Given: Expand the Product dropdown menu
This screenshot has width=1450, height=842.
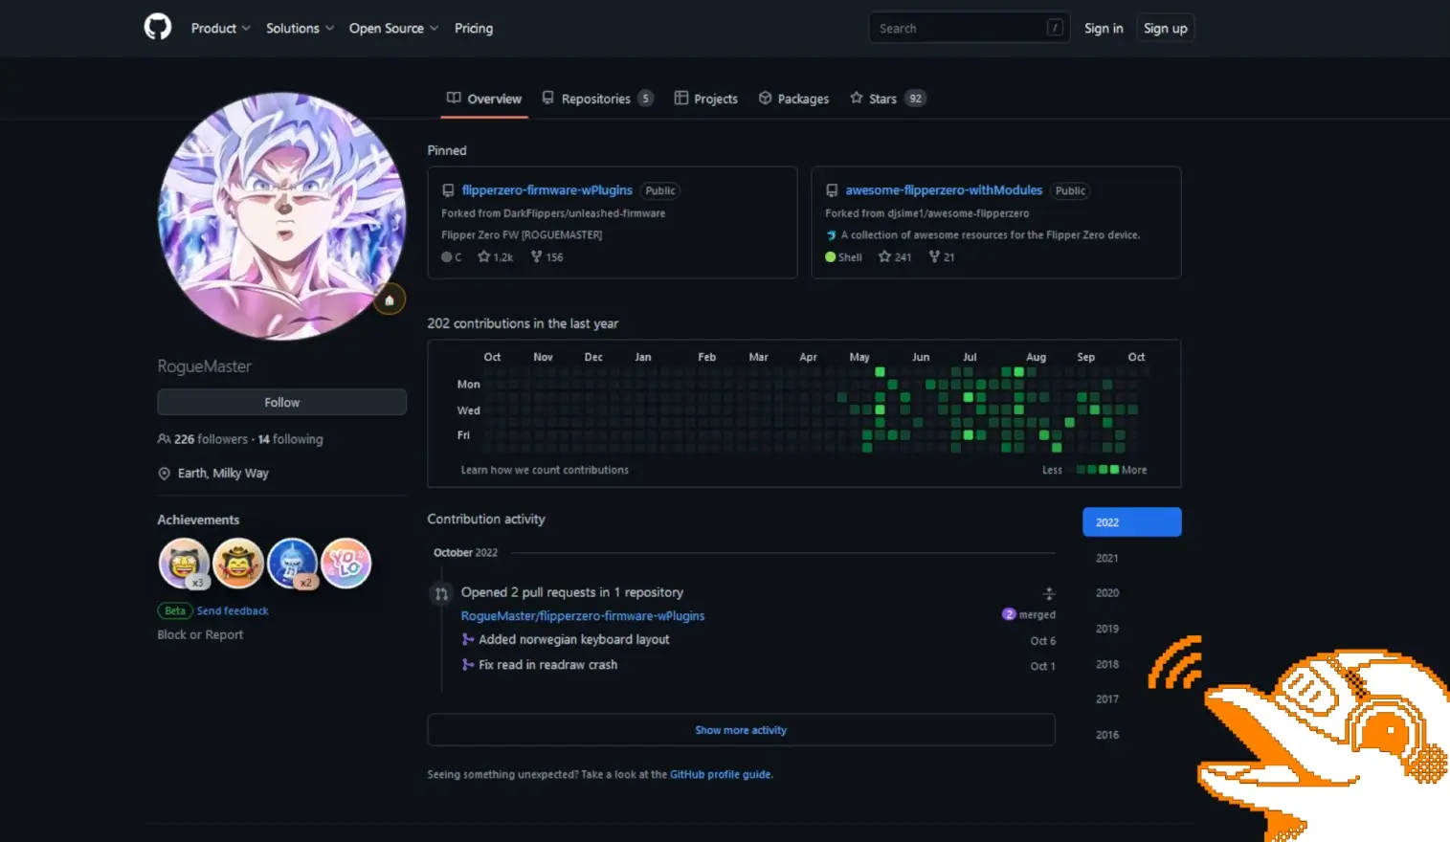Looking at the screenshot, I should pyautogui.click(x=220, y=29).
